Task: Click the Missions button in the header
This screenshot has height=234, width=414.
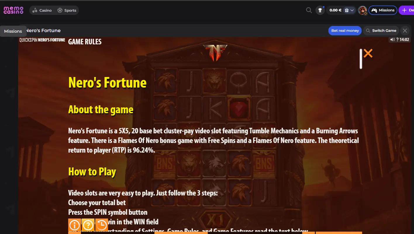Action: click(383, 10)
